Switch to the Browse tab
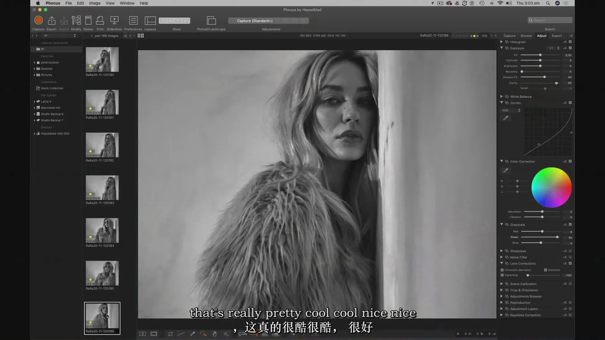This screenshot has height=340, width=605. [526, 36]
